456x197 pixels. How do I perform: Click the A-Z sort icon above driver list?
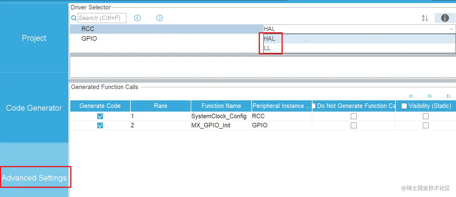424,18
